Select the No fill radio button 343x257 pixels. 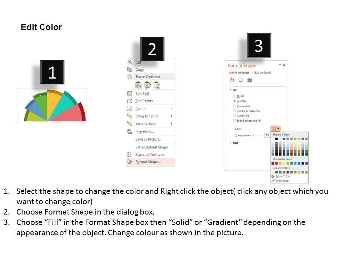pyautogui.click(x=234, y=96)
